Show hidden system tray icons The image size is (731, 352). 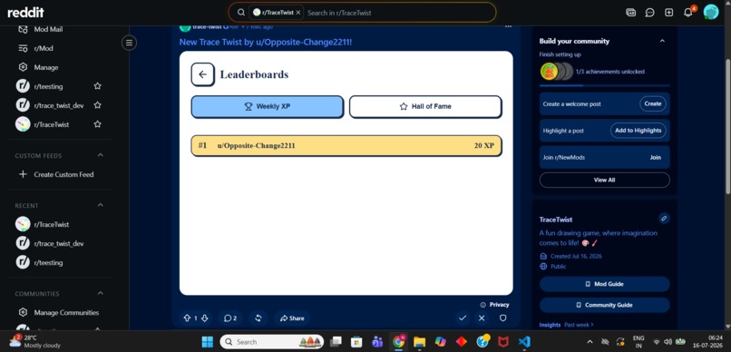coord(590,342)
